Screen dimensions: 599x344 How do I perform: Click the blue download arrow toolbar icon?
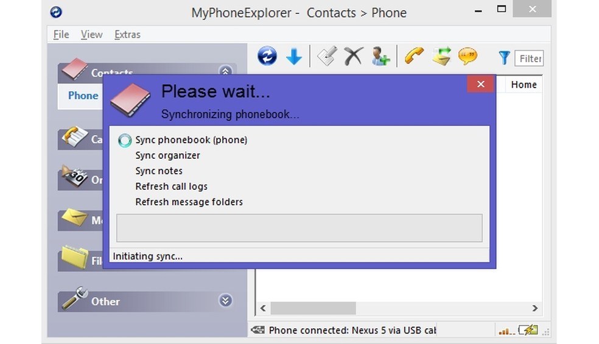(294, 57)
